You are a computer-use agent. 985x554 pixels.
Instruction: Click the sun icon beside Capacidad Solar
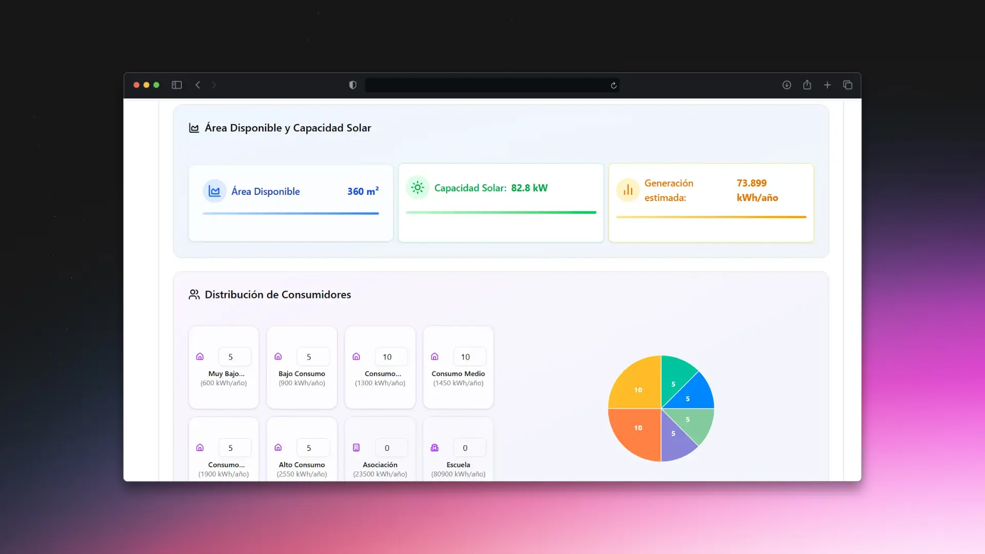[418, 188]
